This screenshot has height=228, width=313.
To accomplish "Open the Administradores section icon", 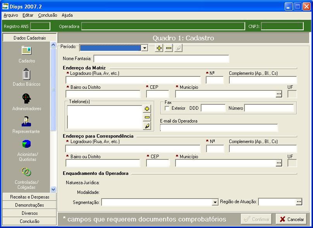I will [x=26, y=98].
